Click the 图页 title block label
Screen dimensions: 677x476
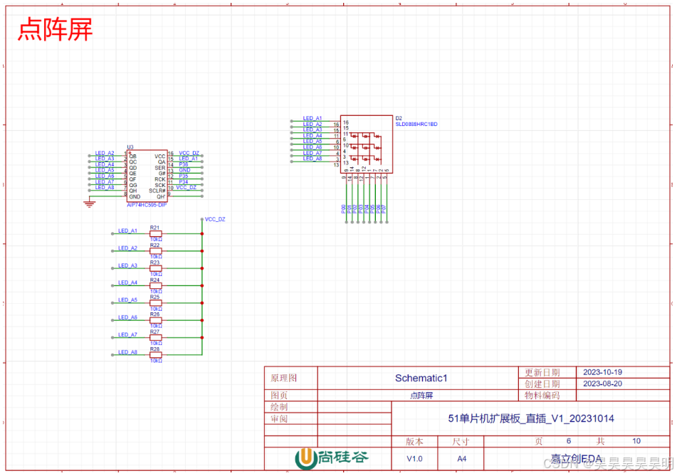click(x=279, y=396)
